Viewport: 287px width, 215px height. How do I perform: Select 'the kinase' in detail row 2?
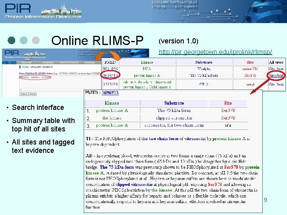[x=112, y=118]
